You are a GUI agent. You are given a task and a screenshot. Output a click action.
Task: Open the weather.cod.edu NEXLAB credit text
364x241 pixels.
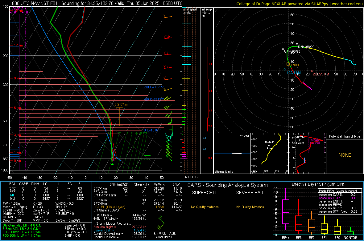tap(299, 4)
